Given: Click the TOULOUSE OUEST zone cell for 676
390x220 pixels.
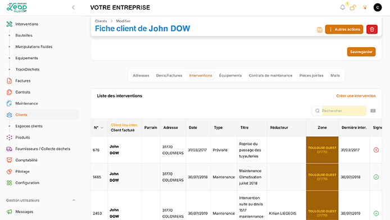Looking at the screenshot, I should (322, 150).
